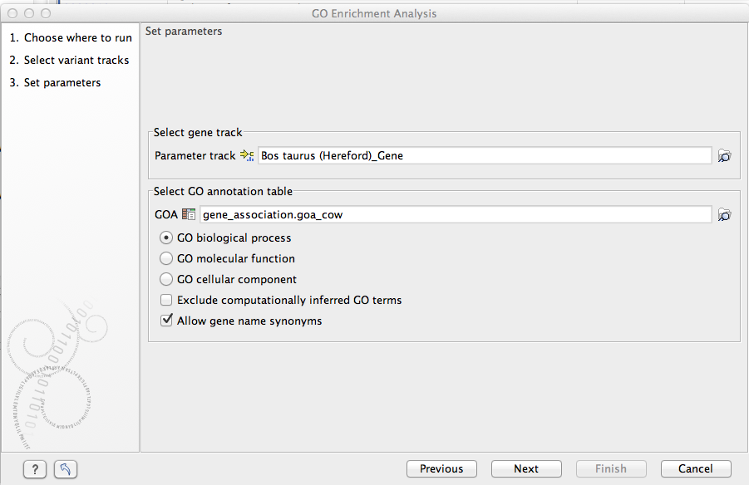
Task: Click the browse icon for GOA table
Action: coord(724,215)
